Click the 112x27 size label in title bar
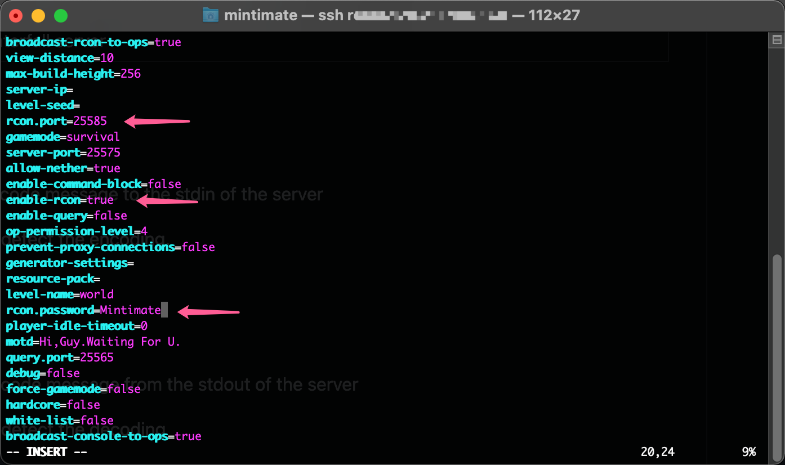785x465 pixels. 554,15
